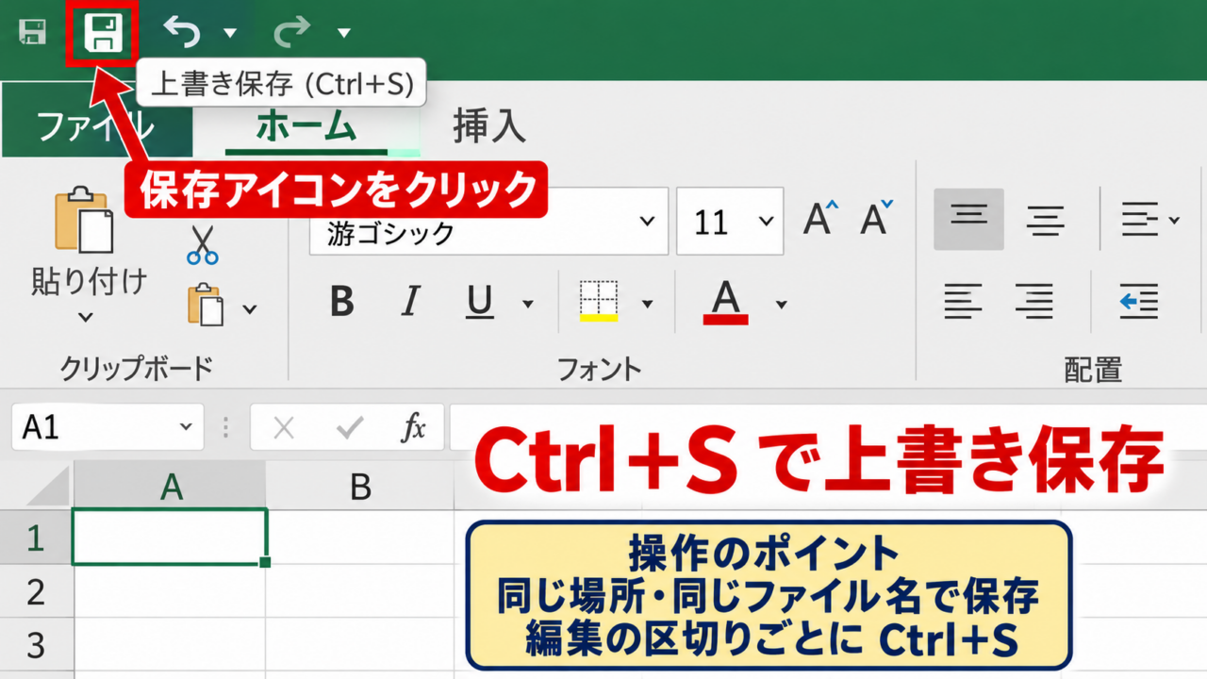
Task: Toggle Underline formatting
Action: click(x=480, y=303)
